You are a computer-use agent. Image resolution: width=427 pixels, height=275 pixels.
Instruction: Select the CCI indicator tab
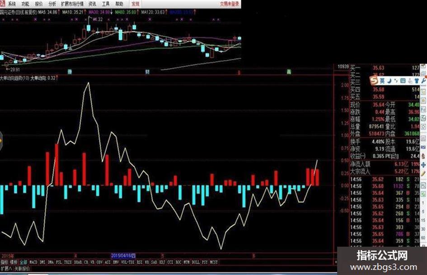coord(170,262)
